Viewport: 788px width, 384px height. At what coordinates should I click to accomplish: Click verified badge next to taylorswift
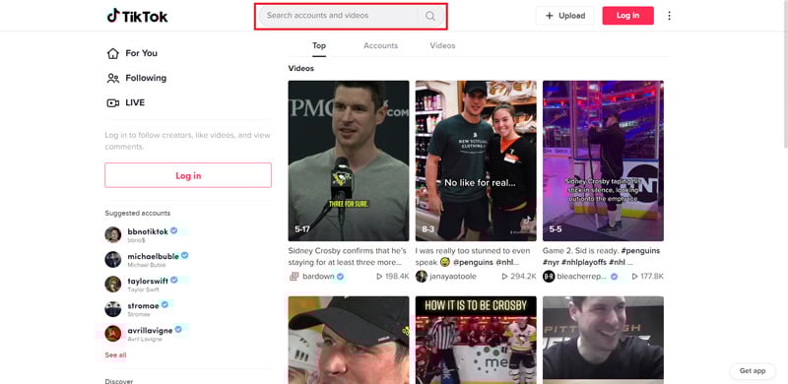[174, 280]
